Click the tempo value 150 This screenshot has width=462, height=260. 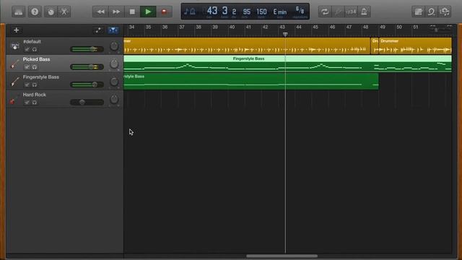click(261, 12)
